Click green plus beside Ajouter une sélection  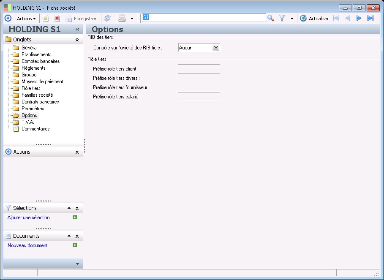pyautogui.click(x=75, y=217)
